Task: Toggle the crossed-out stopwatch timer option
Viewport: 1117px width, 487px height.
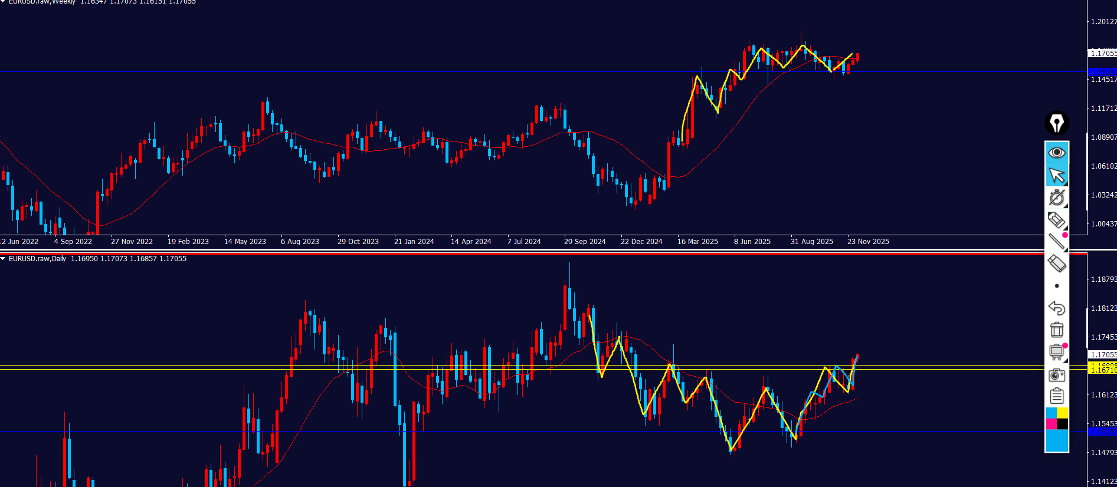Action: tap(1056, 198)
